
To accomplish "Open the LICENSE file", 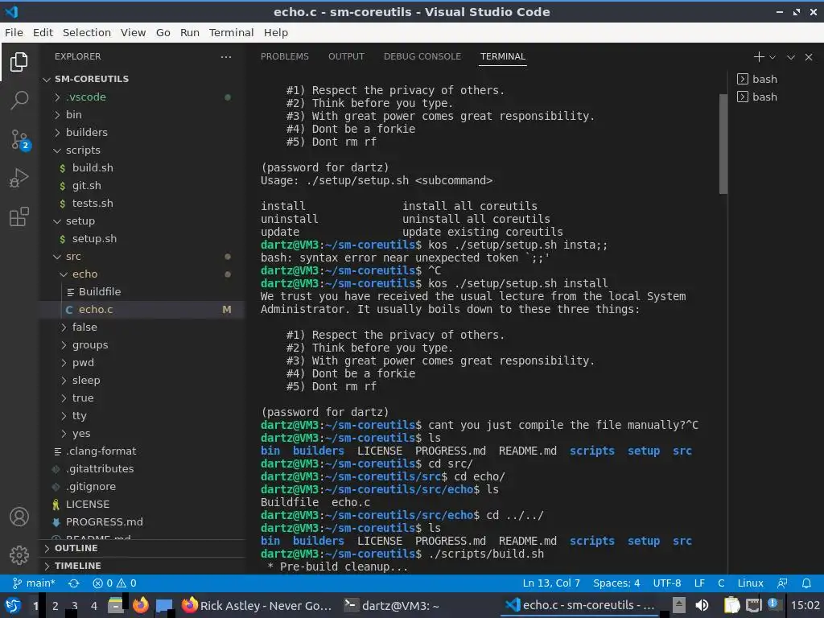I will (142, 504).
